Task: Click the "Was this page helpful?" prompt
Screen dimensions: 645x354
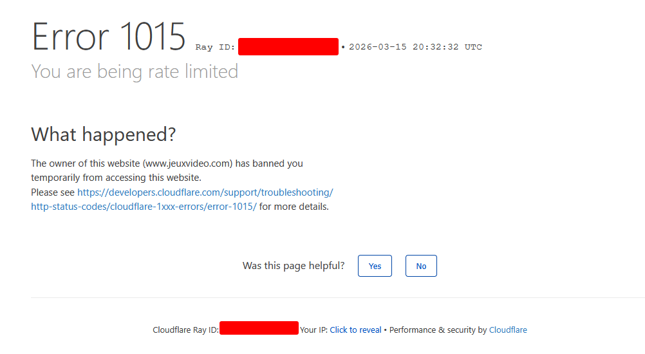Action: click(294, 266)
